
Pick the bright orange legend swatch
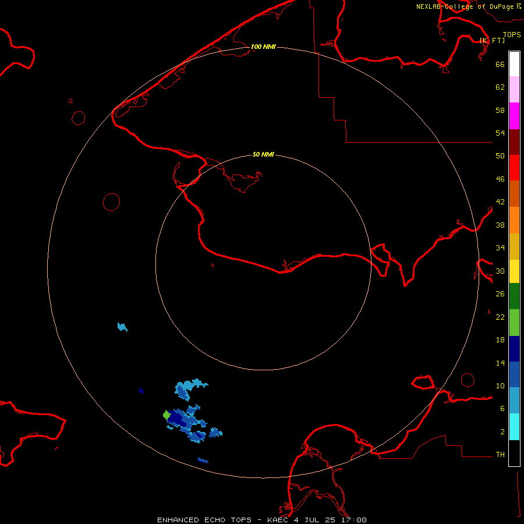tap(514, 219)
